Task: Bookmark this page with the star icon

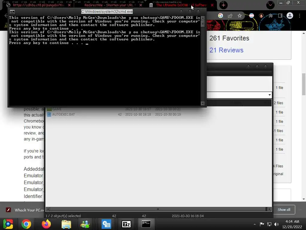Action: click(240, 16)
